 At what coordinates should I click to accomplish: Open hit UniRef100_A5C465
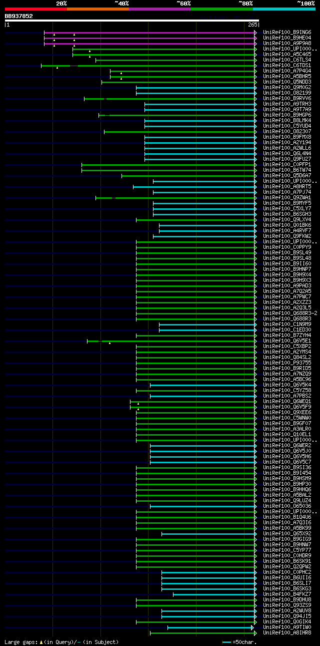tap(287, 55)
